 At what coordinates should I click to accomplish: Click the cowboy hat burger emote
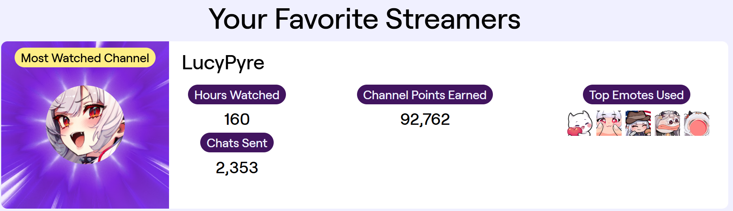point(638,124)
